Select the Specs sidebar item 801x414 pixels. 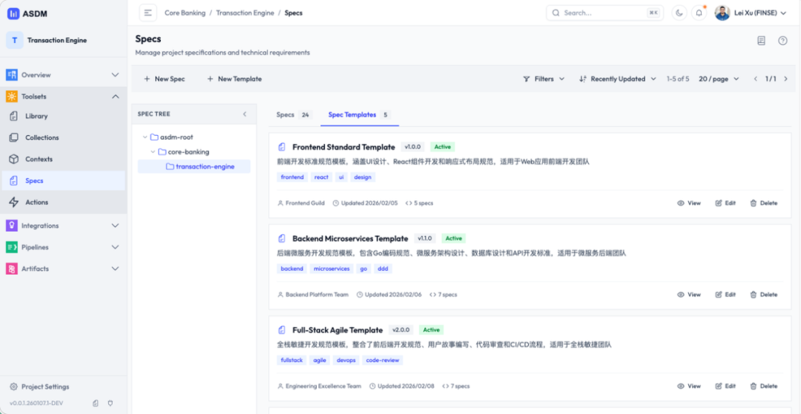(63, 180)
